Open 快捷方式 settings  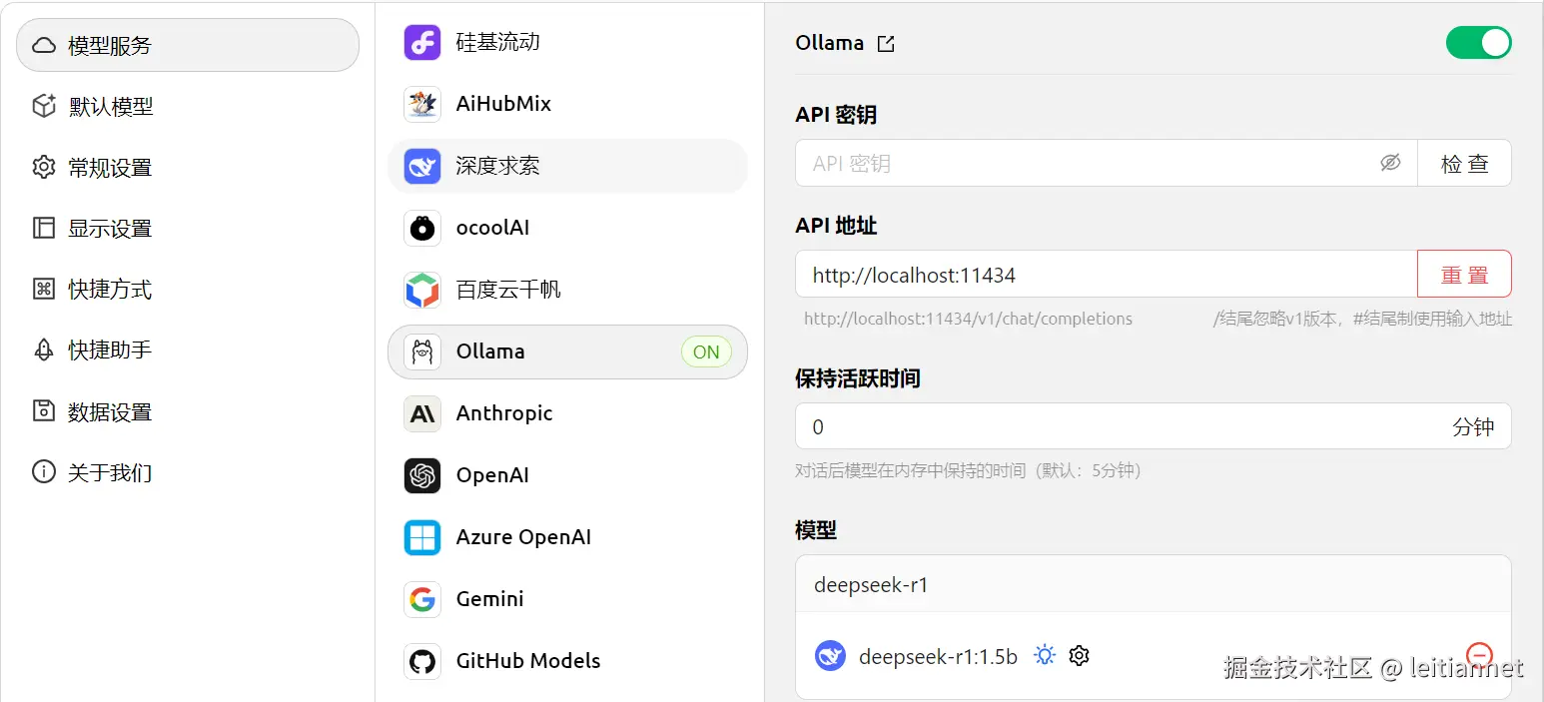(x=188, y=289)
